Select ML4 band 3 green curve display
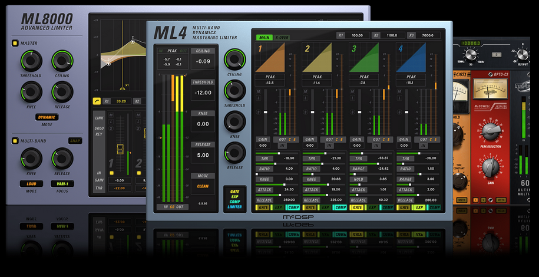This screenshot has height=277, width=539. tap(363, 57)
